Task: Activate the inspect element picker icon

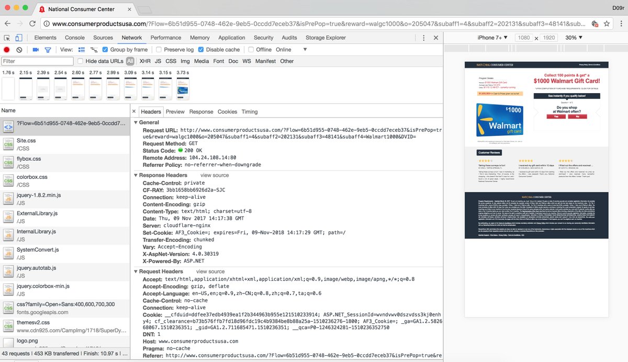Action: point(7,38)
